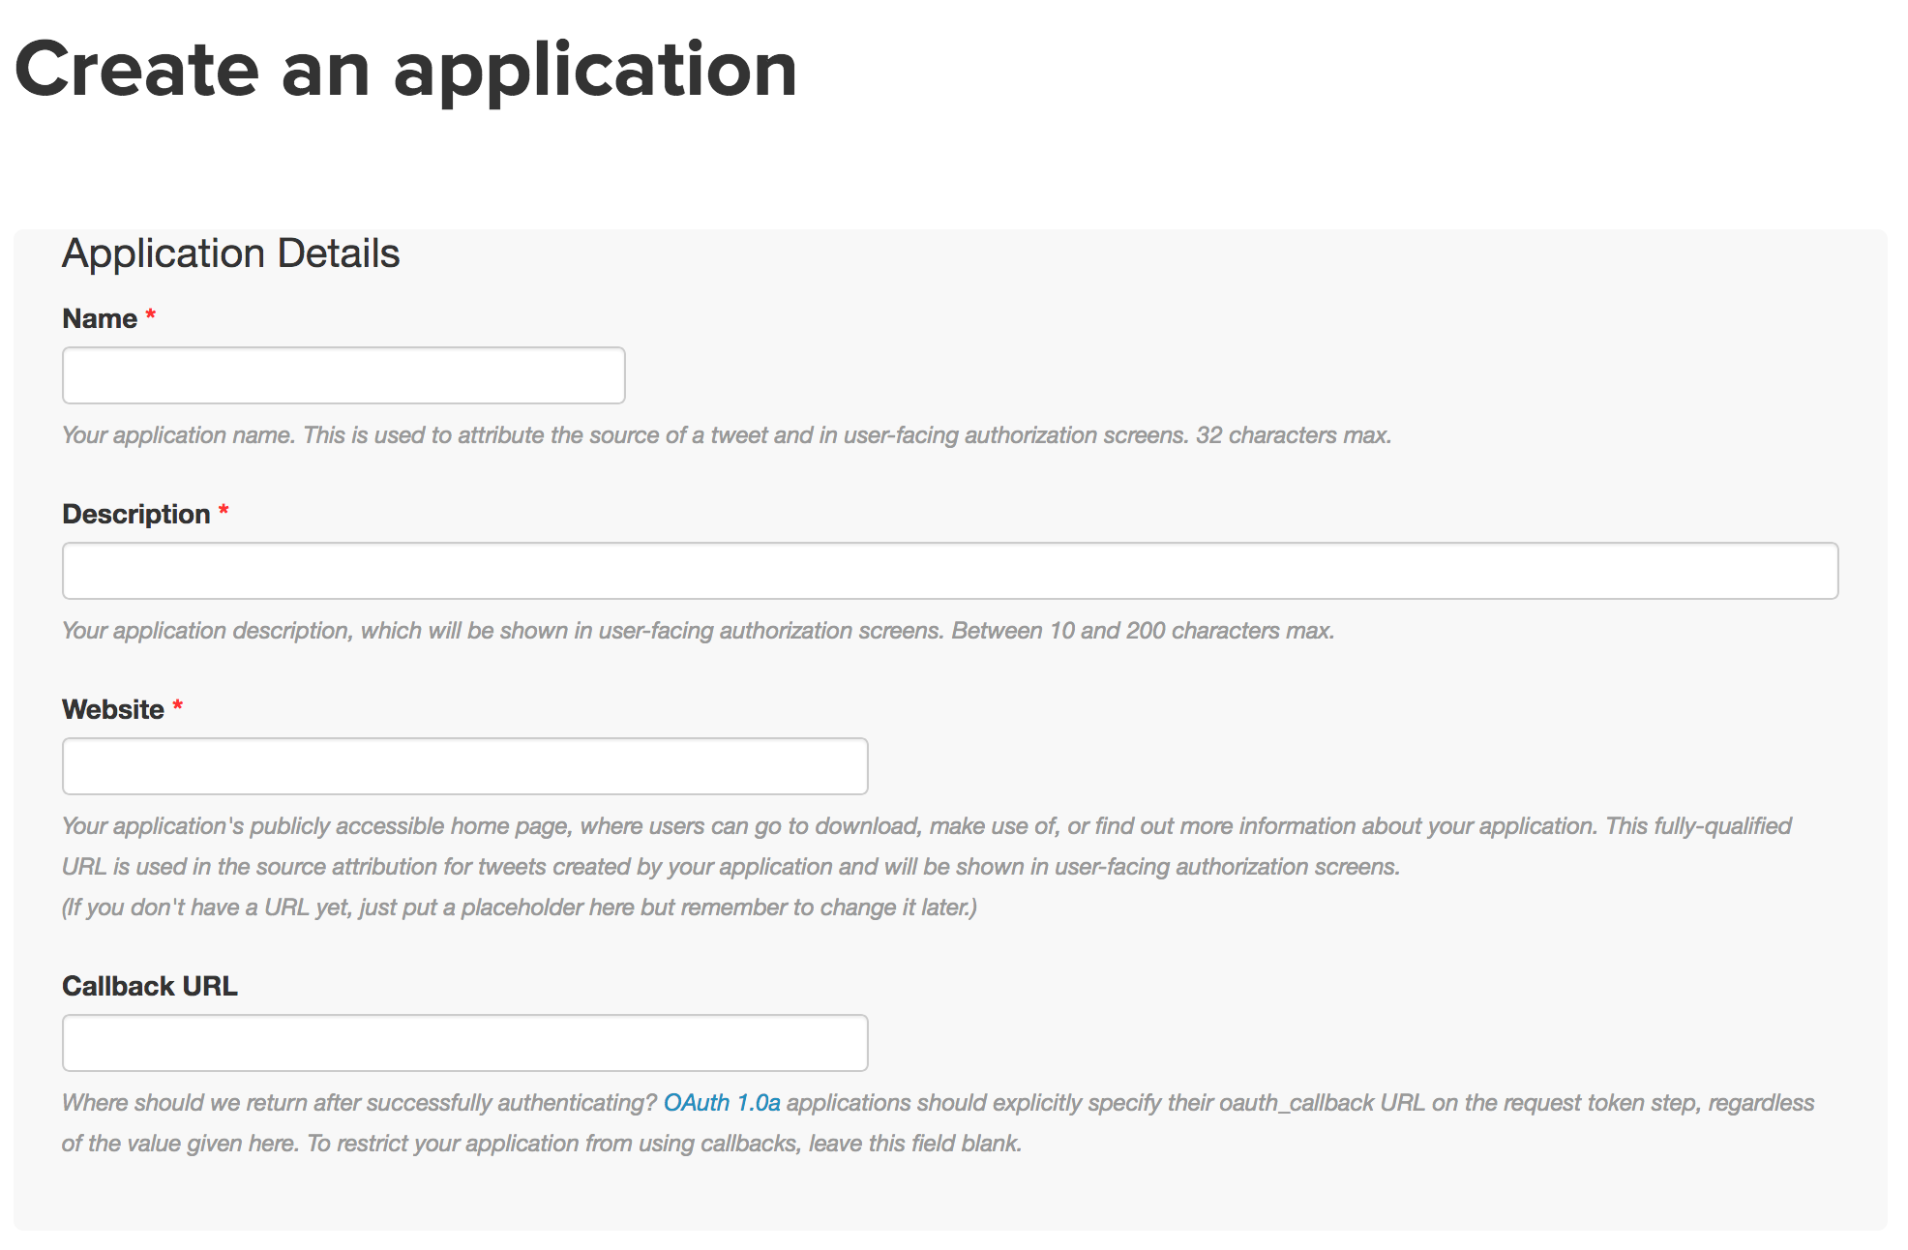Image resolution: width=1908 pixels, height=1250 pixels.
Task: Click the 'publicly accessible home page' help line
Action: [x=927, y=826]
